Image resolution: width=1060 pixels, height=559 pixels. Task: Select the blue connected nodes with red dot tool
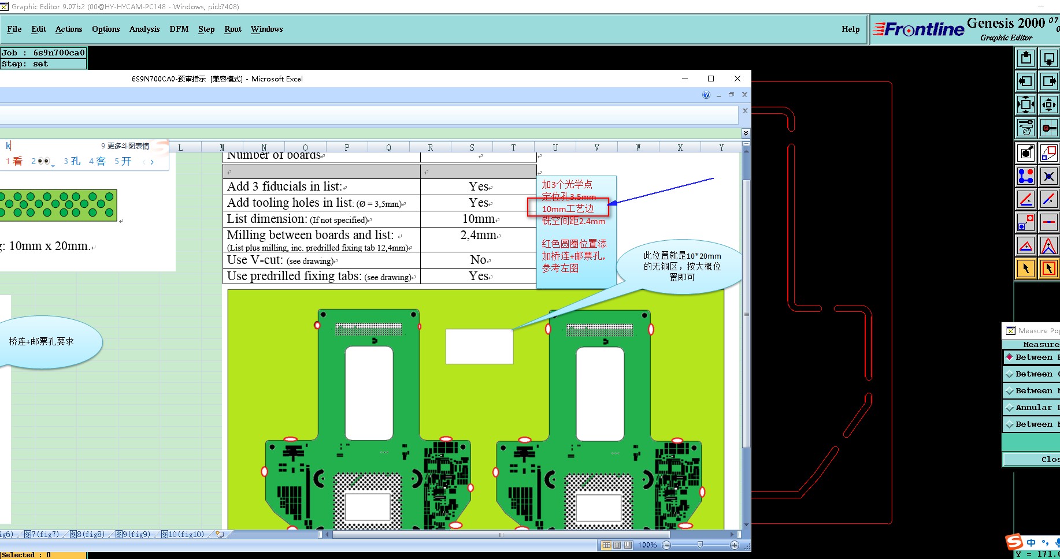coord(1026,176)
